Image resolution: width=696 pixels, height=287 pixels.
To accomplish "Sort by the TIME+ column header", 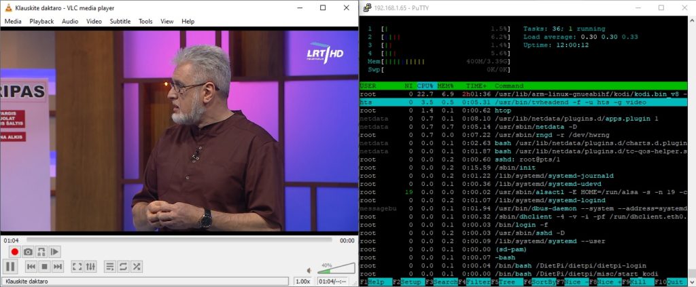I will [x=477, y=86].
